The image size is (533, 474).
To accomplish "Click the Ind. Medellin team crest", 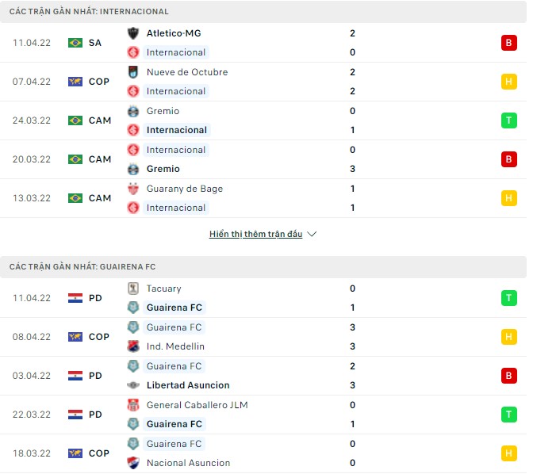I will pos(133,346).
